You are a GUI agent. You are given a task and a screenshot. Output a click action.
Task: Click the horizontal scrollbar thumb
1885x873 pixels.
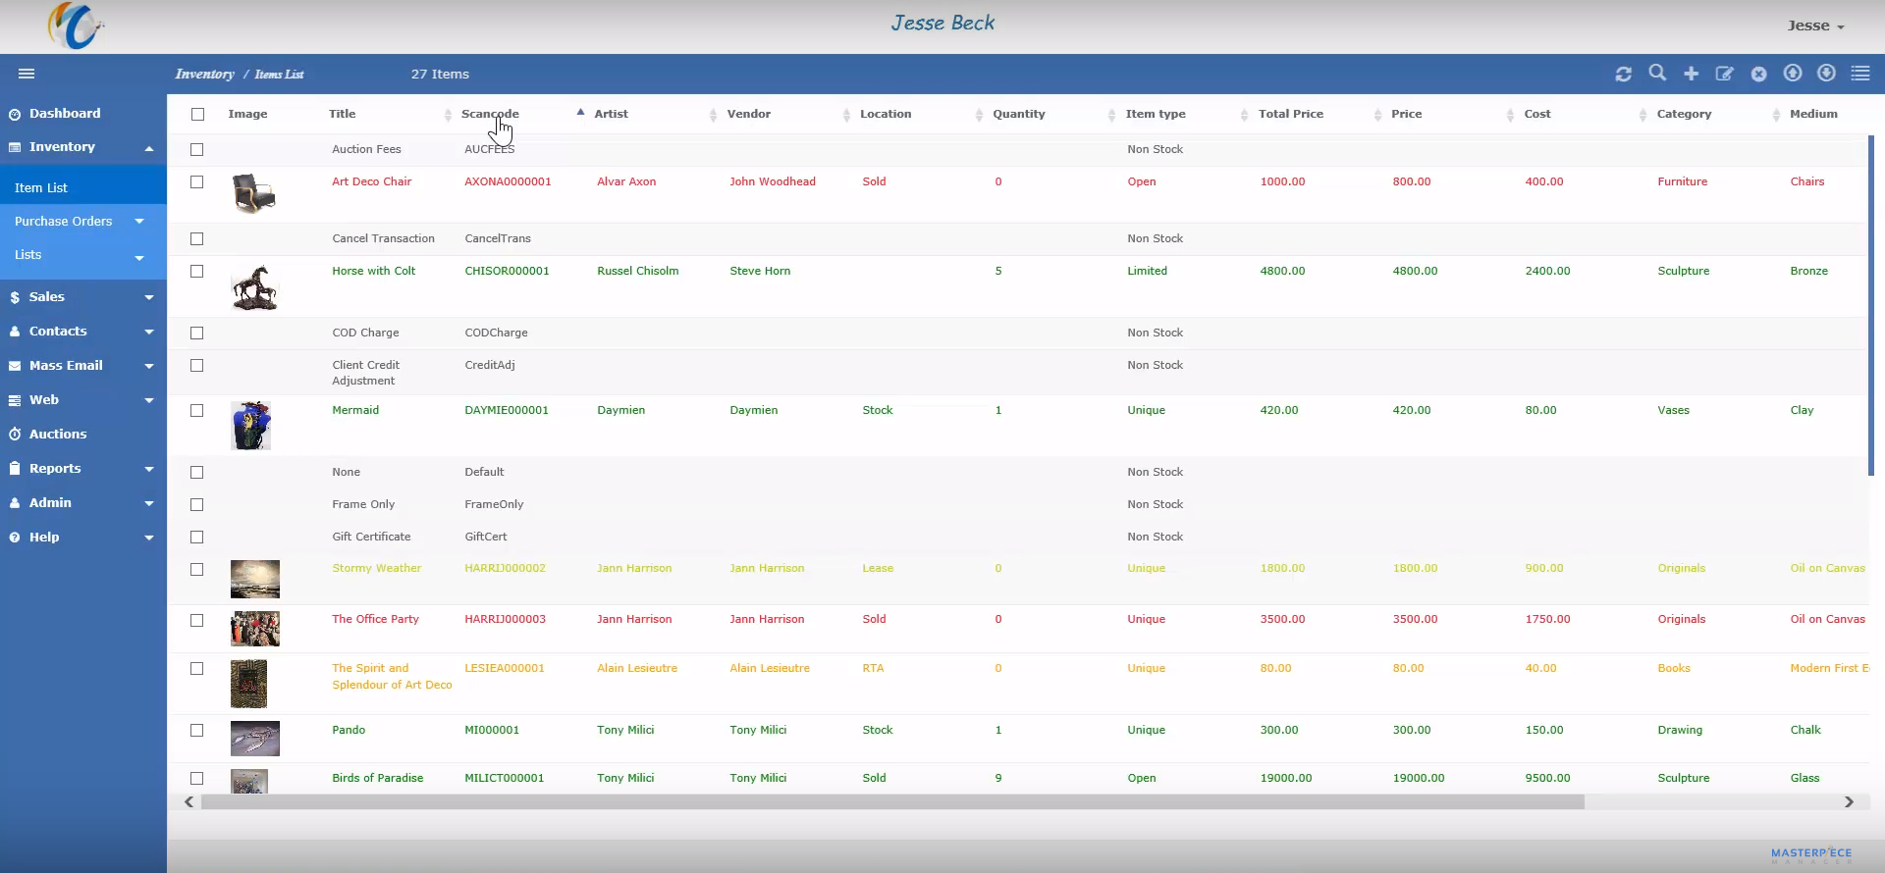(x=892, y=802)
